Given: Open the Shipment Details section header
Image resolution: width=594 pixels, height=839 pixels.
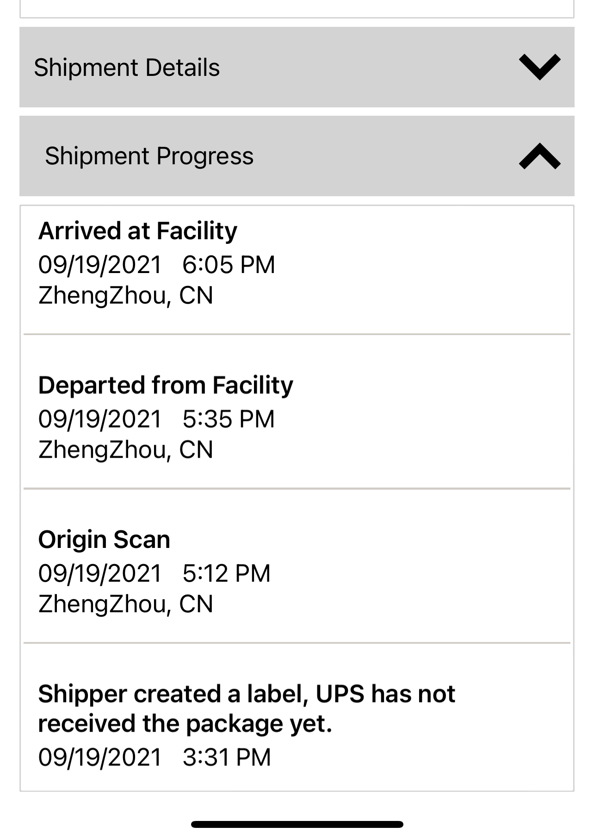Looking at the screenshot, I should [127, 68].
